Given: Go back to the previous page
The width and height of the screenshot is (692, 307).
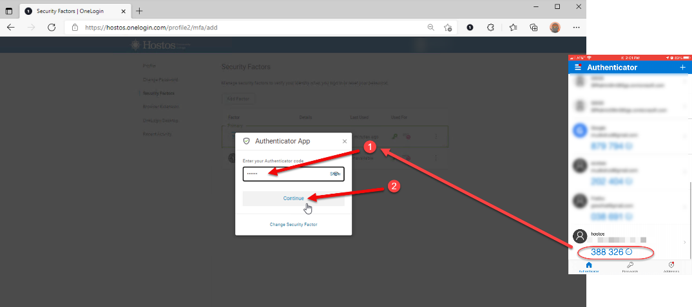Looking at the screenshot, I should [11, 28].
